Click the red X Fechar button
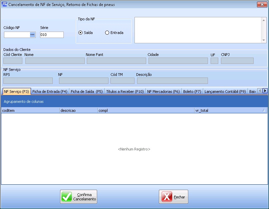 click(173, 197)
